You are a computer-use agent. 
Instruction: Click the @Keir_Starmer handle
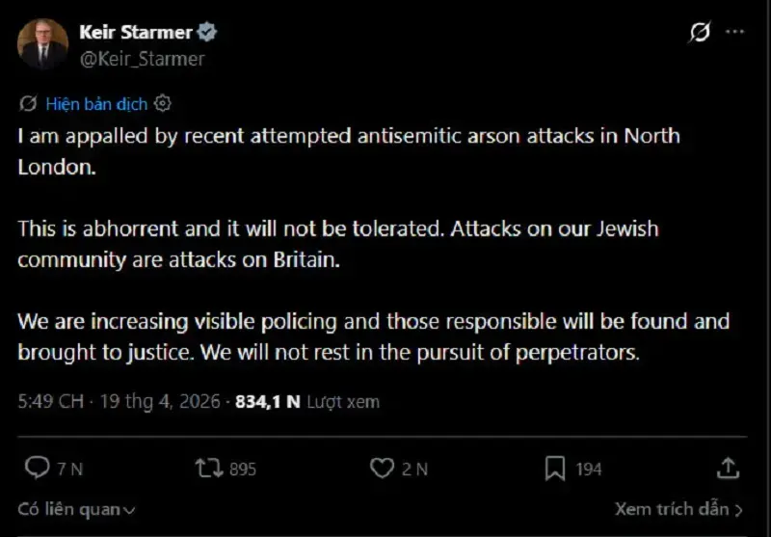142,59
